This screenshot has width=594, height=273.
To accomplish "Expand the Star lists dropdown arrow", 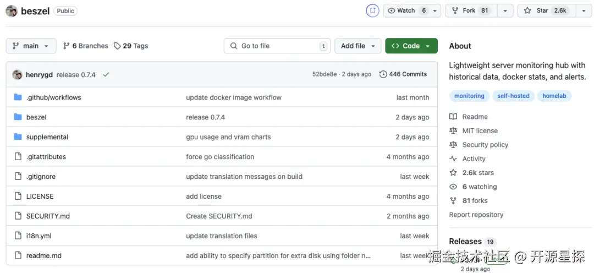I will click(584, 10).
